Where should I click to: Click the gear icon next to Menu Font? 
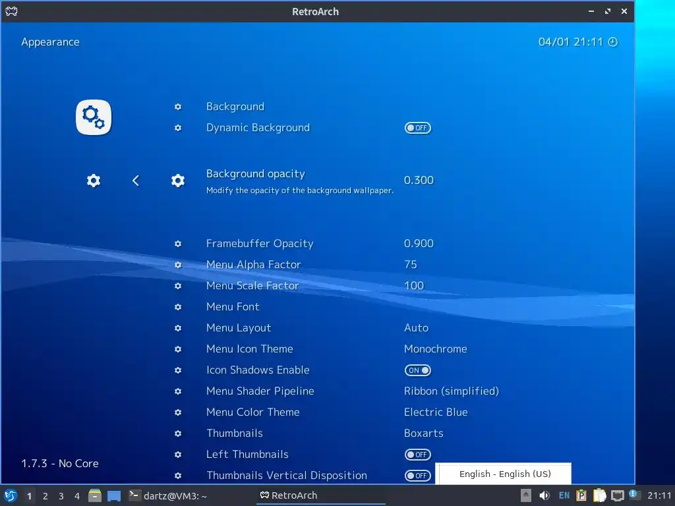coord(178,307)
